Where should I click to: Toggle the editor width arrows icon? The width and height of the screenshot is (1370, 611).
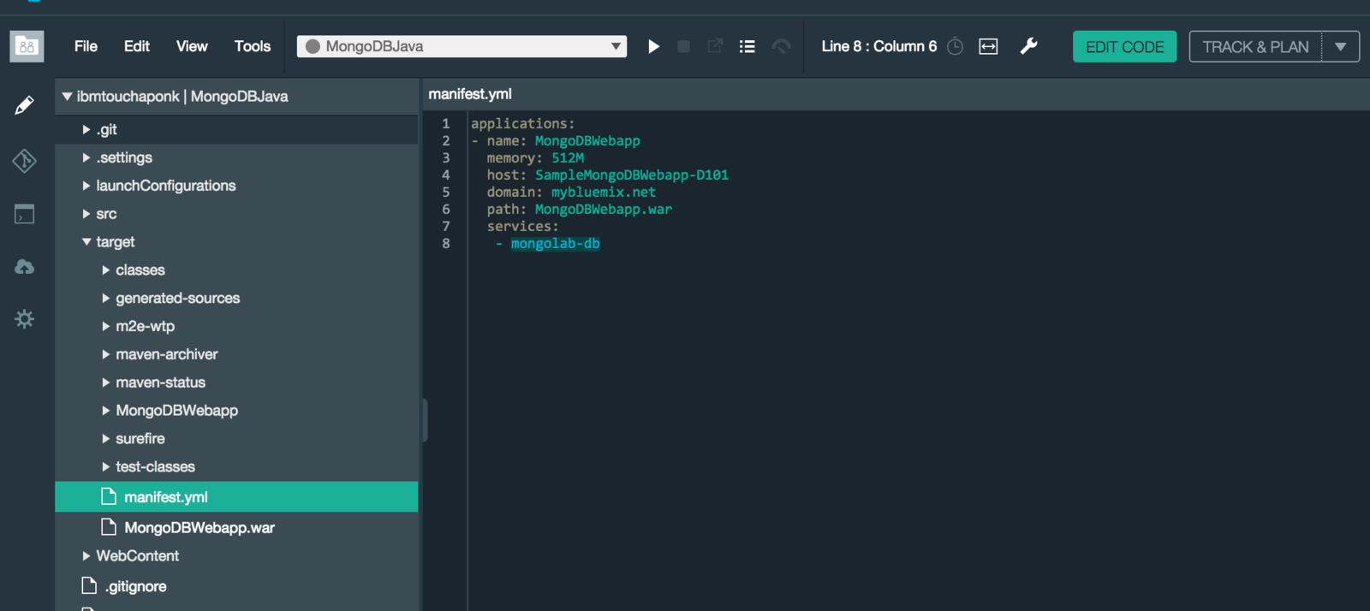[988, 46]
